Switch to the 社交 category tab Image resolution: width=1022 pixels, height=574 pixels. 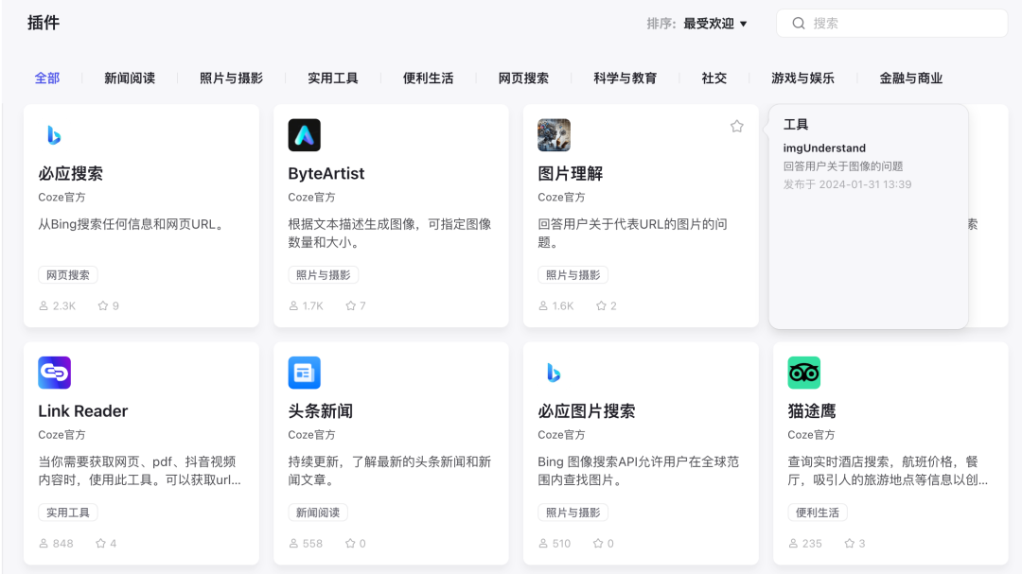click(714, 78)
